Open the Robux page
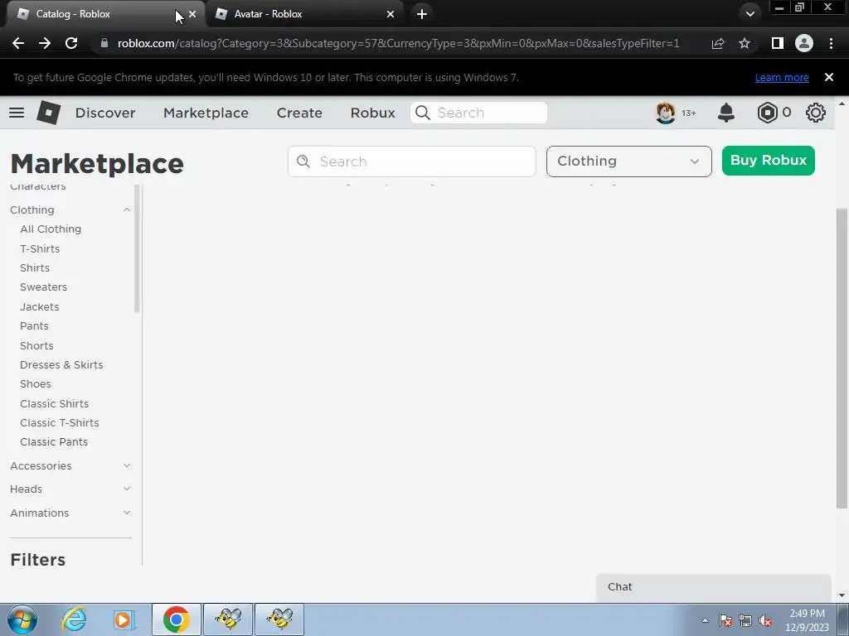The image size is (849, 636). [372, 113]
